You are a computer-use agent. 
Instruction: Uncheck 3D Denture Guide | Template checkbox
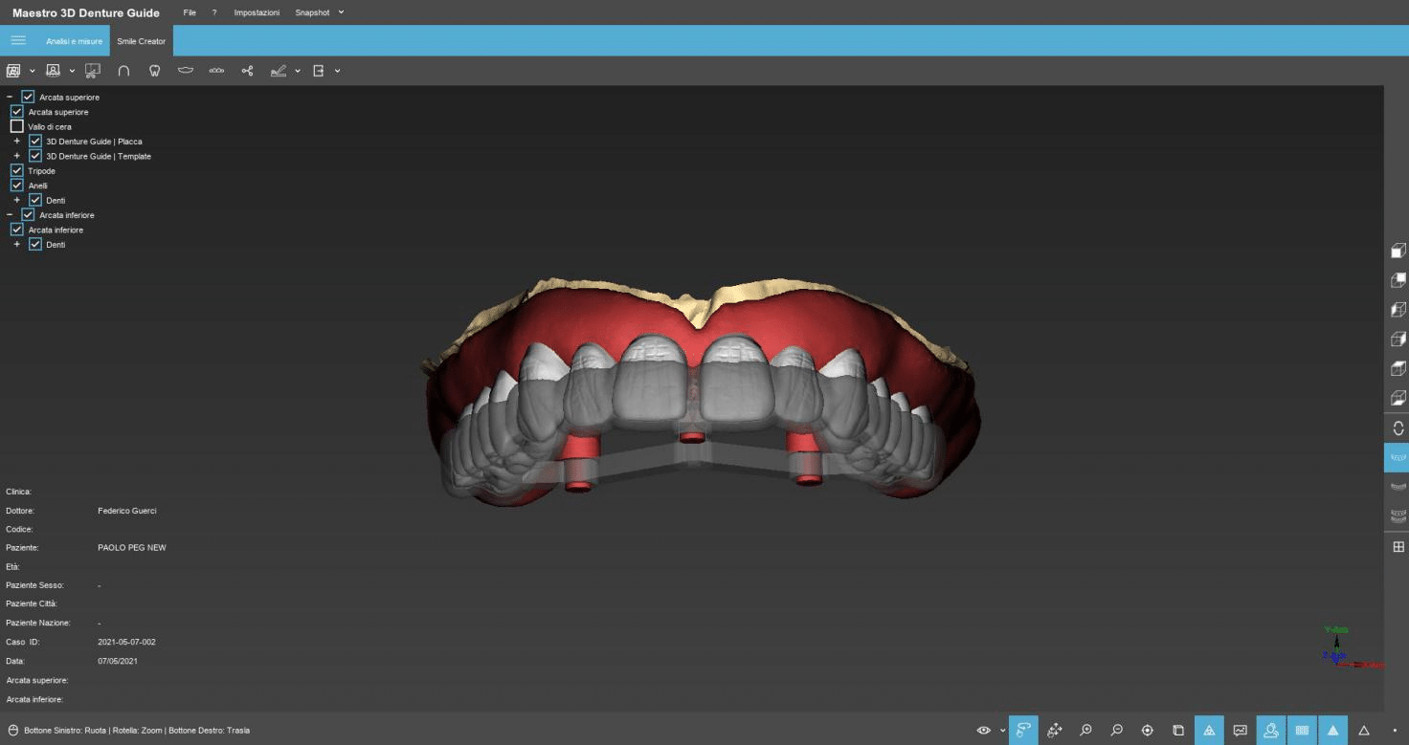pyautogui.click(x=35, y=156)
